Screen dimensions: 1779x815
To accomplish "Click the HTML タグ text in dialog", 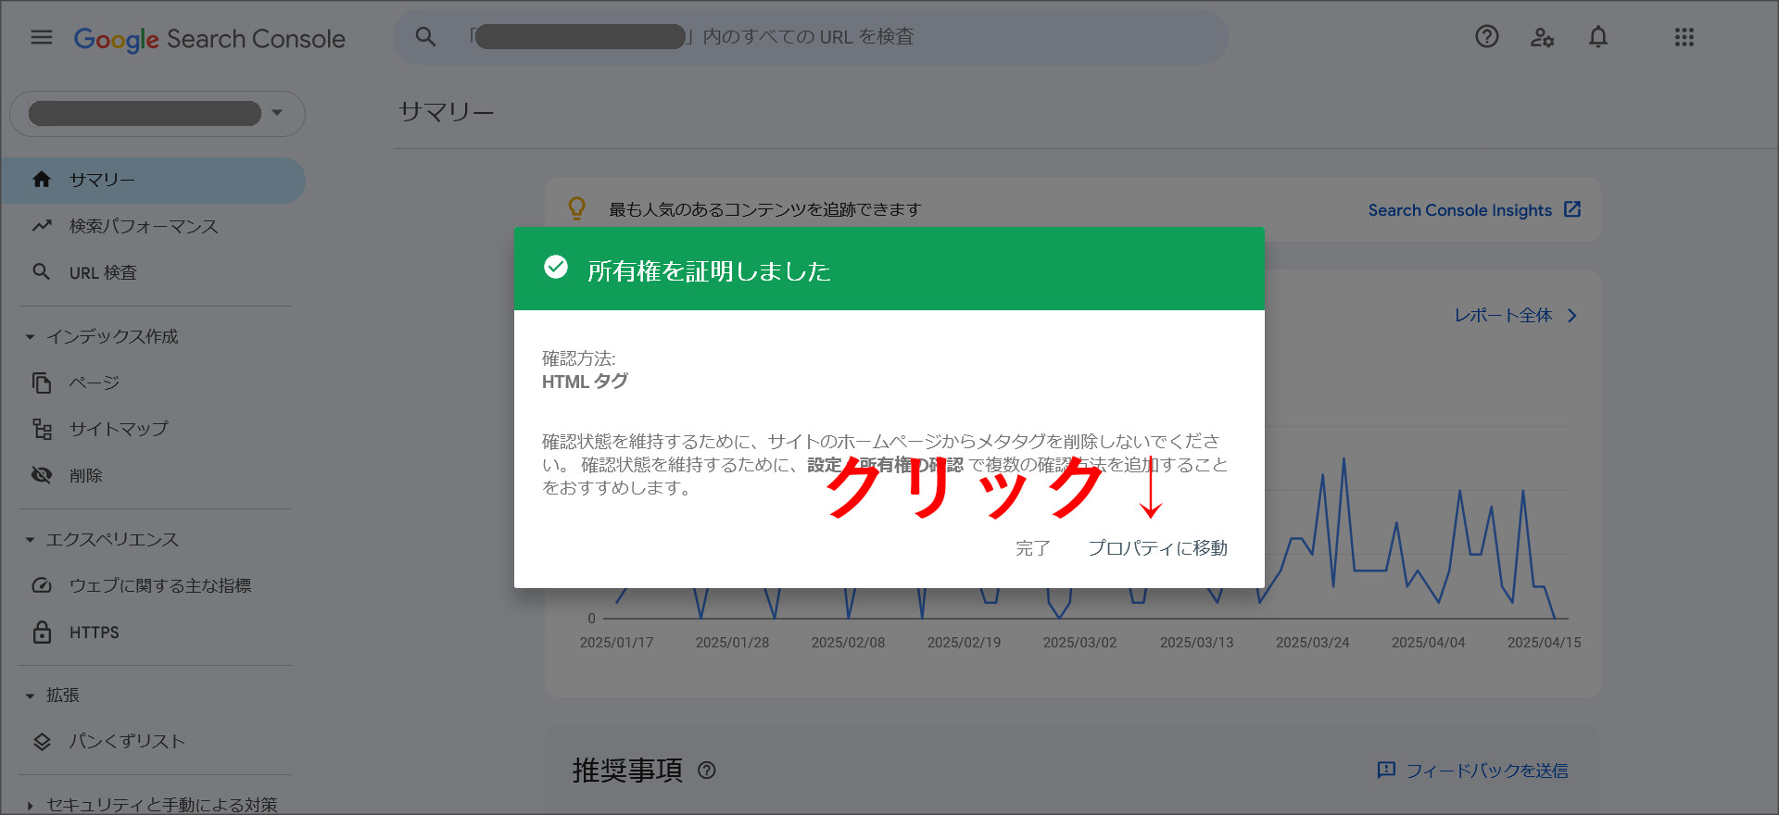I will coord(585,382).
